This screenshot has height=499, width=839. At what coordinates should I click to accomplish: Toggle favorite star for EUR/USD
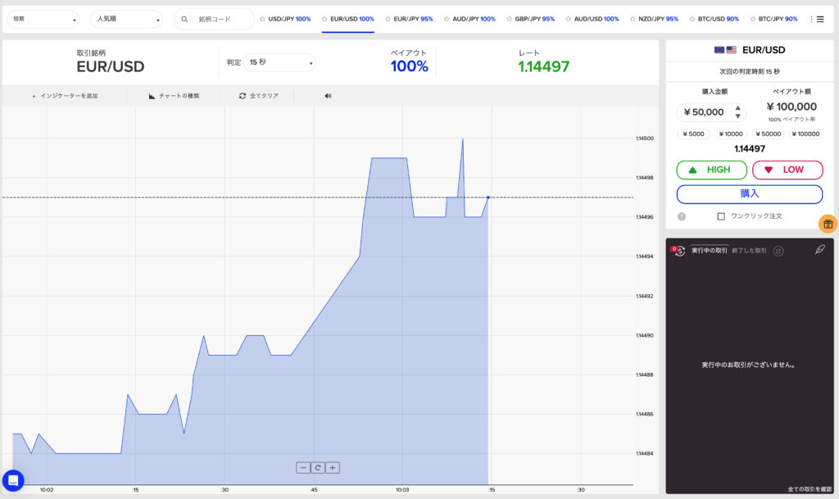tap(324, 19)
